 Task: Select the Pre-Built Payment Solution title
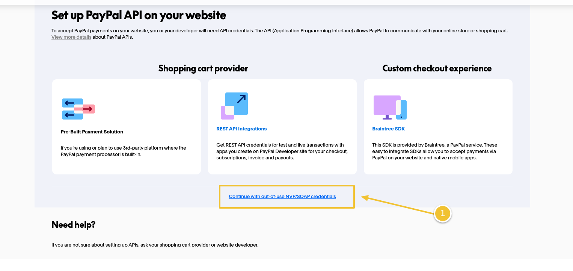(x=92, y=132)
